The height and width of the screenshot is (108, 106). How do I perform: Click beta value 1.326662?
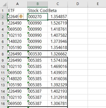[57, 54]
